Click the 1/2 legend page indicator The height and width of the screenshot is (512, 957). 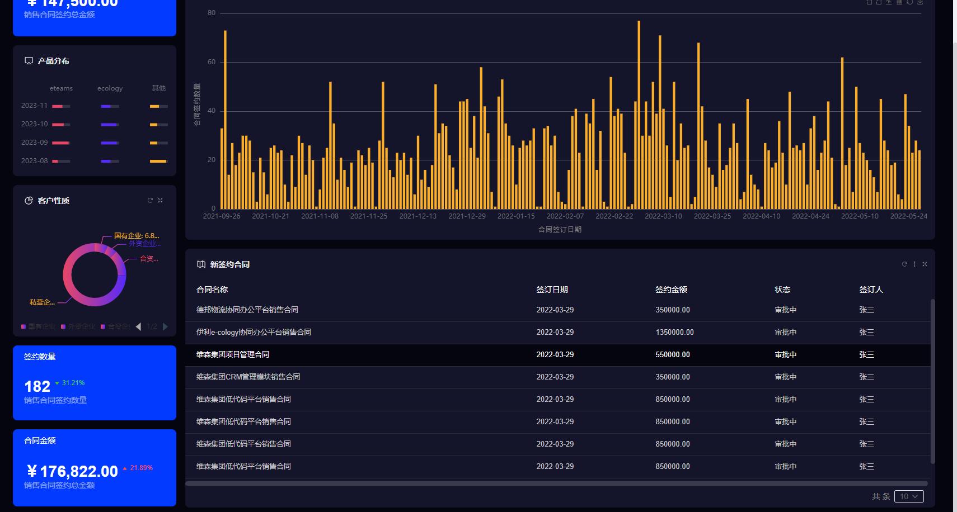click(152, 326)
